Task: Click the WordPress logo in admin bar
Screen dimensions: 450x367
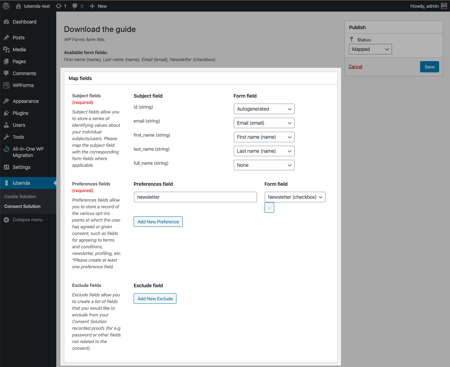Action: [x=6, y=6]
